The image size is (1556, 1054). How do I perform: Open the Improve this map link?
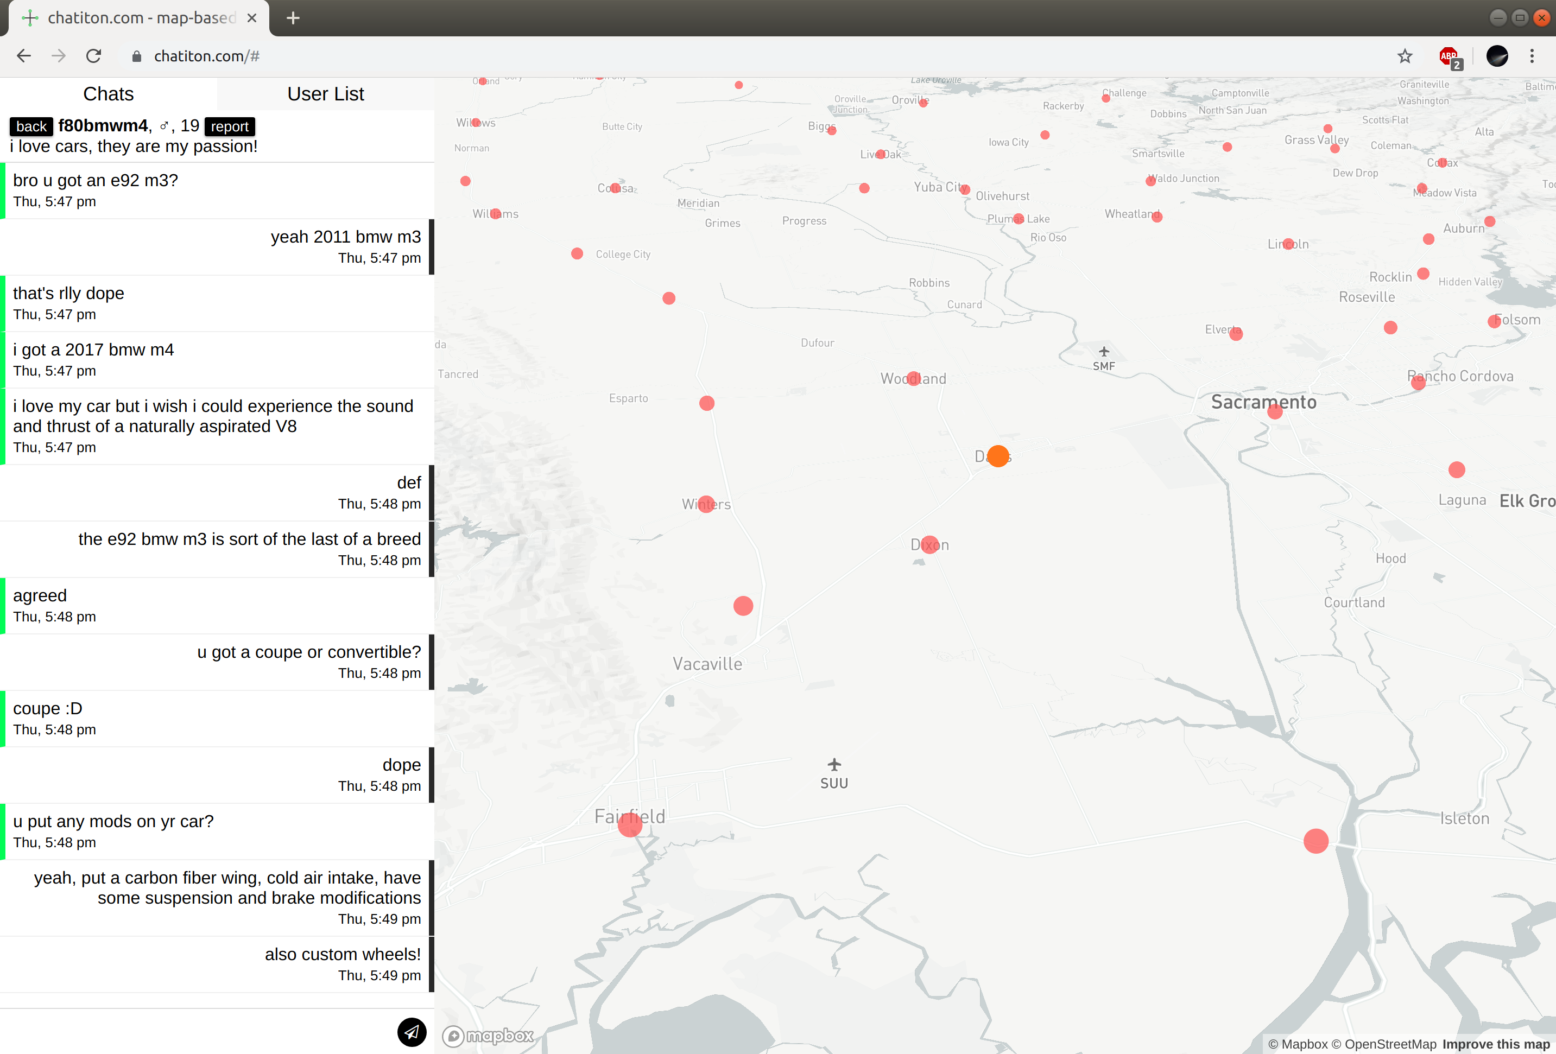point(1496,1044)
